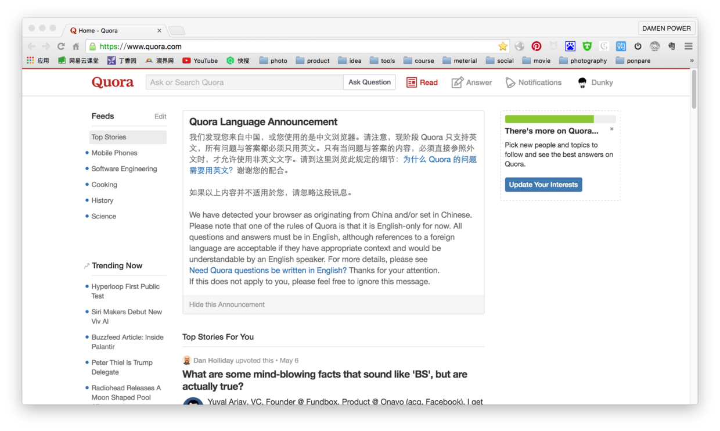The image size is (720, 431).
Task: Close the Home - Quora tab
Action: pyautogui.click(x=159, y=31)
